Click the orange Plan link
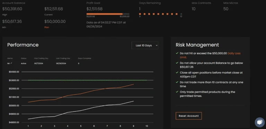This screenshot has height=129, width=266. click(47, 27)
